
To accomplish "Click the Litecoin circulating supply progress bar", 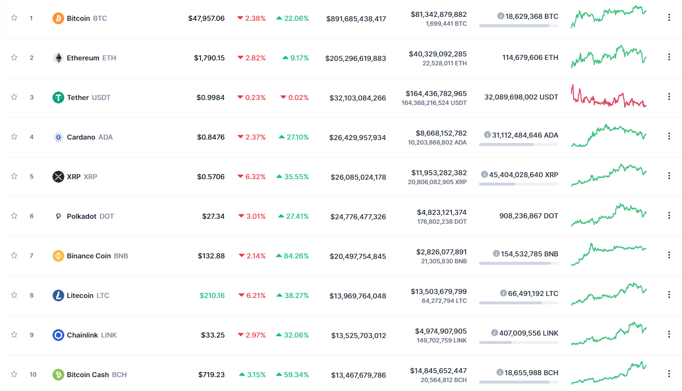I will pyautogui.click(x=519, y=302).
